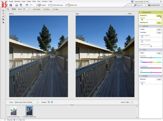The height and width of the screenshot is (121, 163).
Task: Click the help search input field
Action: coord(142,2)
